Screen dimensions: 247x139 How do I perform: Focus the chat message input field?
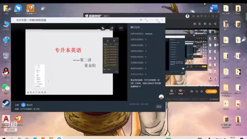click(142, 104)
